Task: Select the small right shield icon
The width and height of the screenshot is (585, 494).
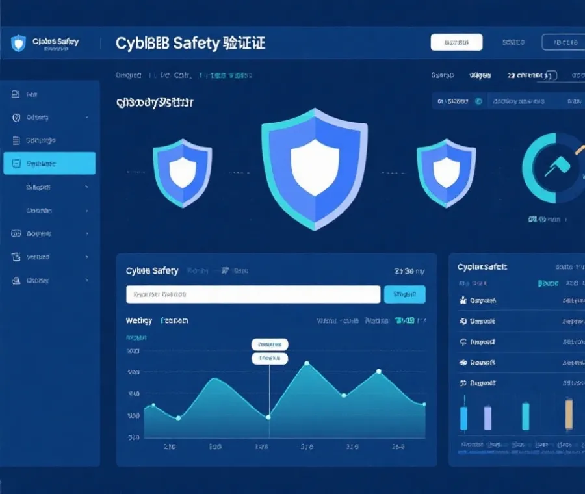Action: [446, 172]
